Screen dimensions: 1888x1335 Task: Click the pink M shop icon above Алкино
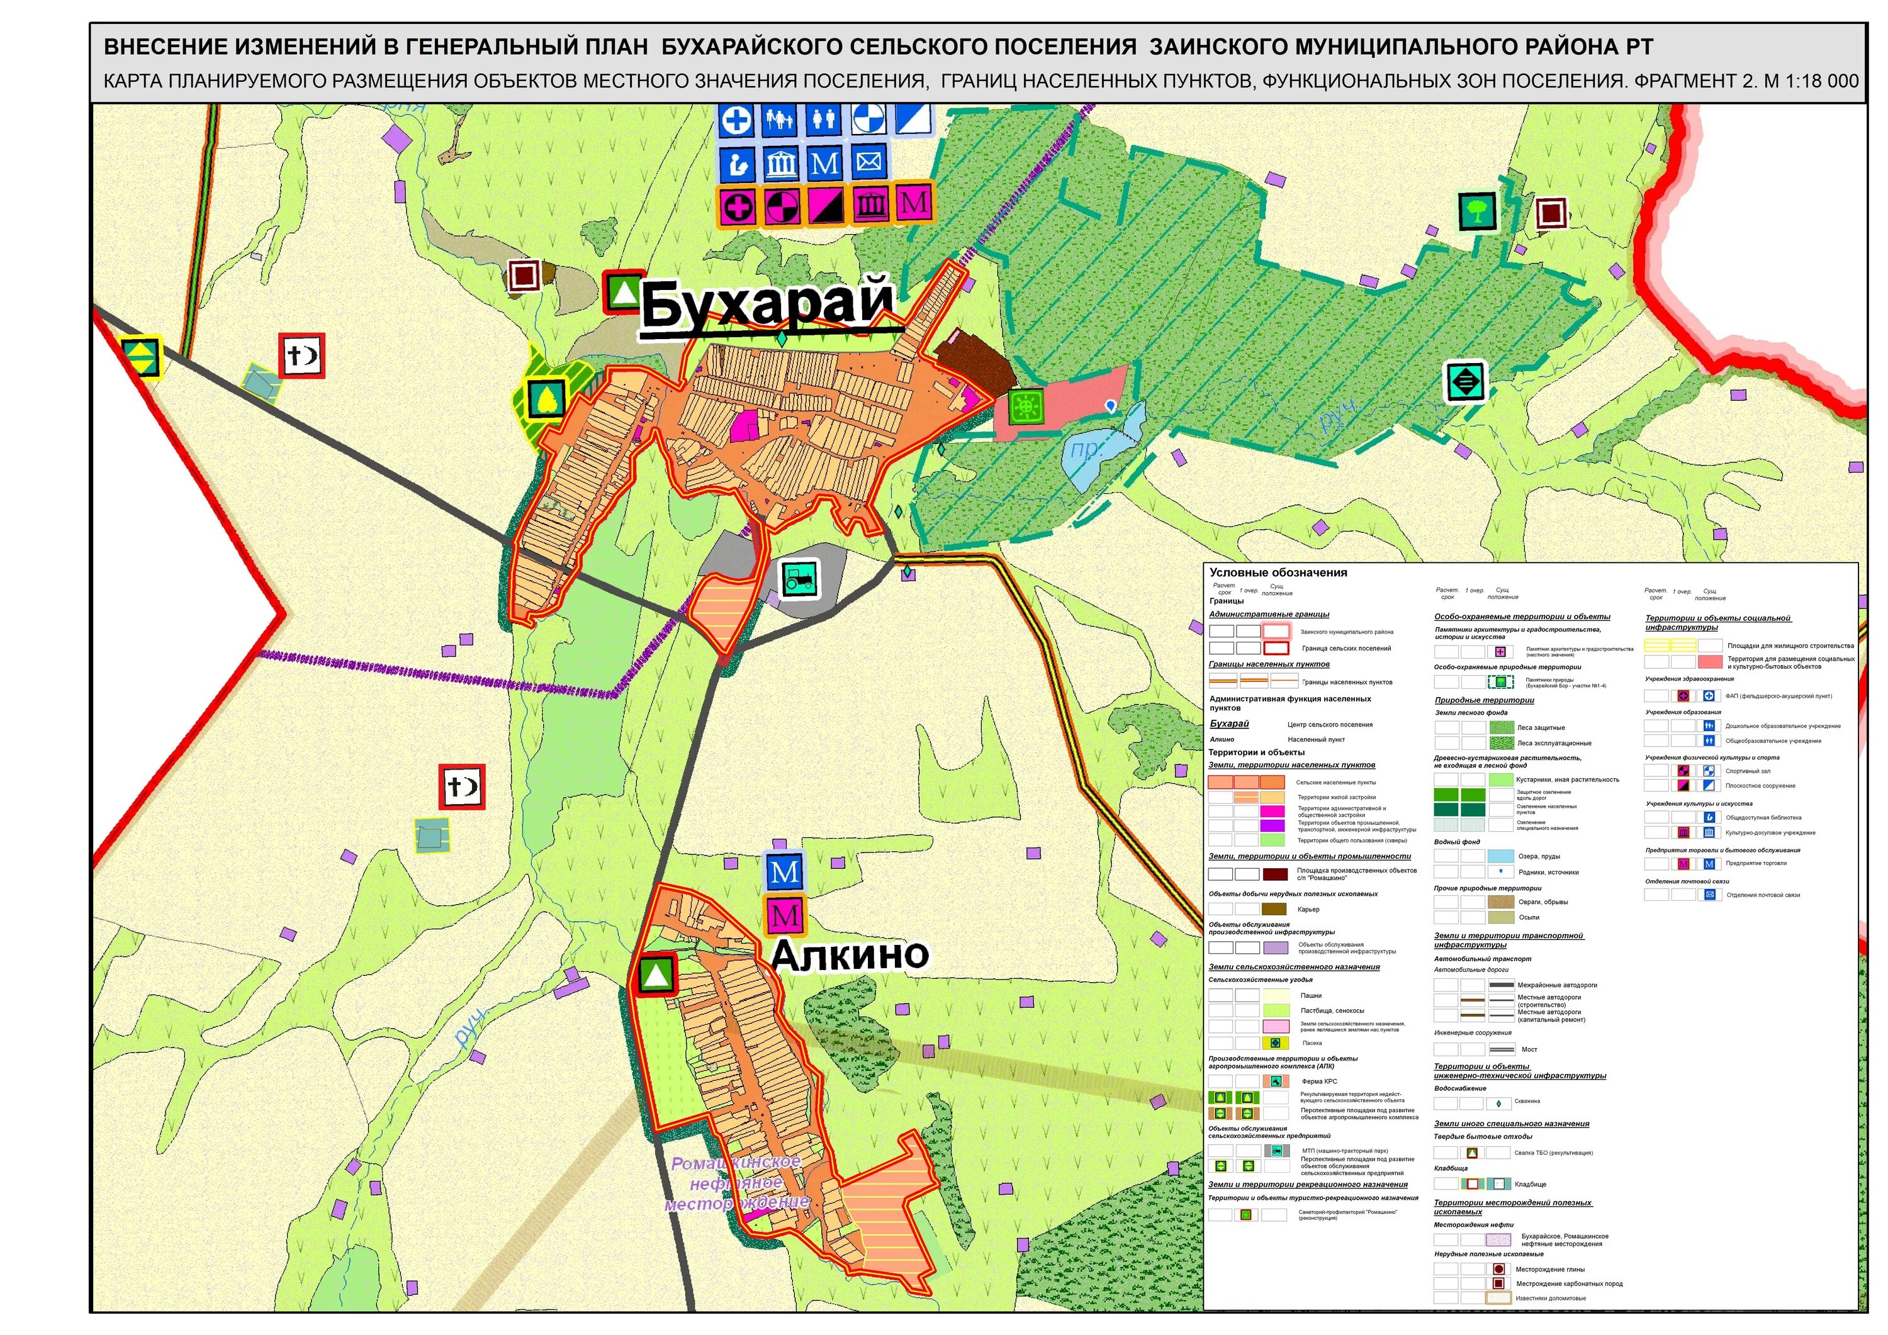pos(785,915)
